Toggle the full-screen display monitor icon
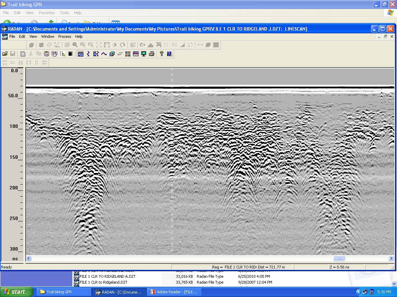Screen dimensions: 397x297 143,54
